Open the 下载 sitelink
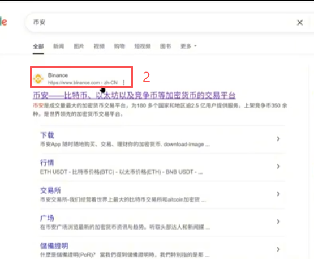 [x=48, y=135]
